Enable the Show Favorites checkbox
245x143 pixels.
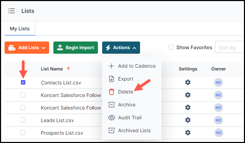(x=171, y=47)
